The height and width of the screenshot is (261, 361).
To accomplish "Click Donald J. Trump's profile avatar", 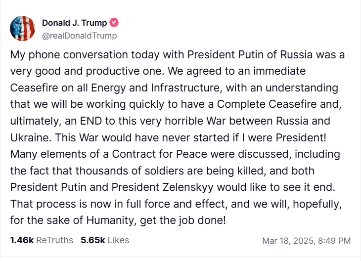I will point(23,28).
